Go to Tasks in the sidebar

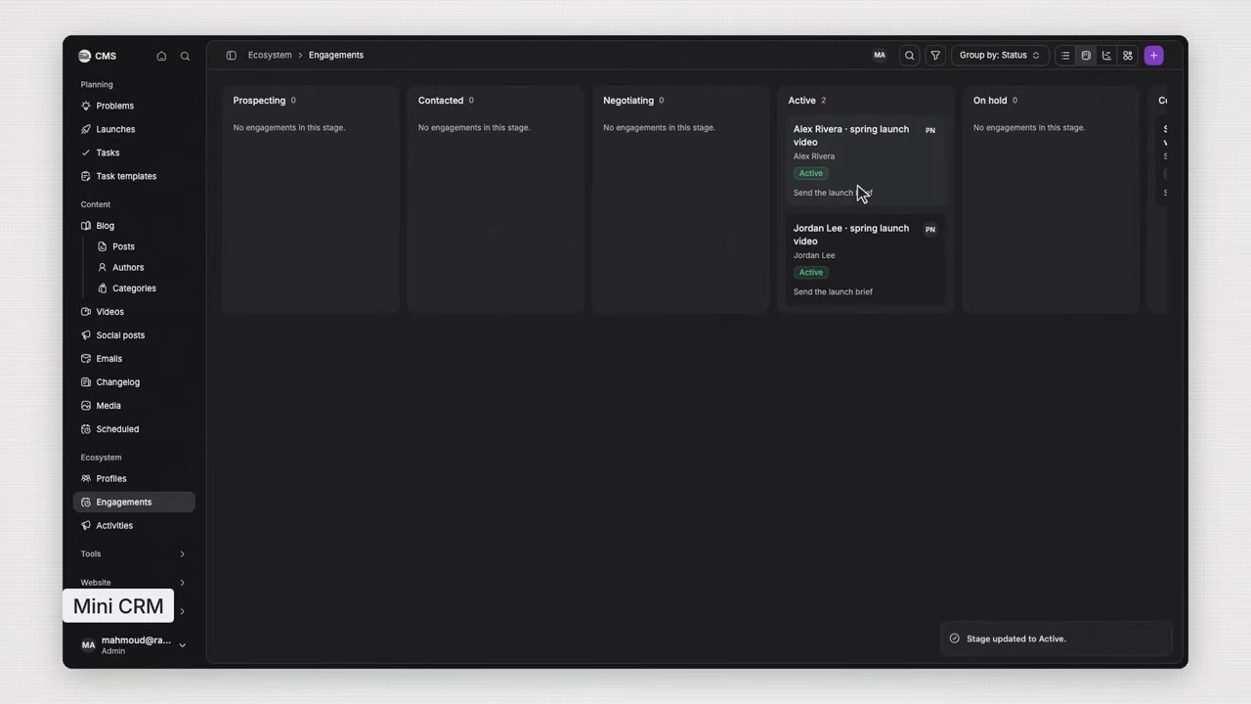(x=134, y=153)
